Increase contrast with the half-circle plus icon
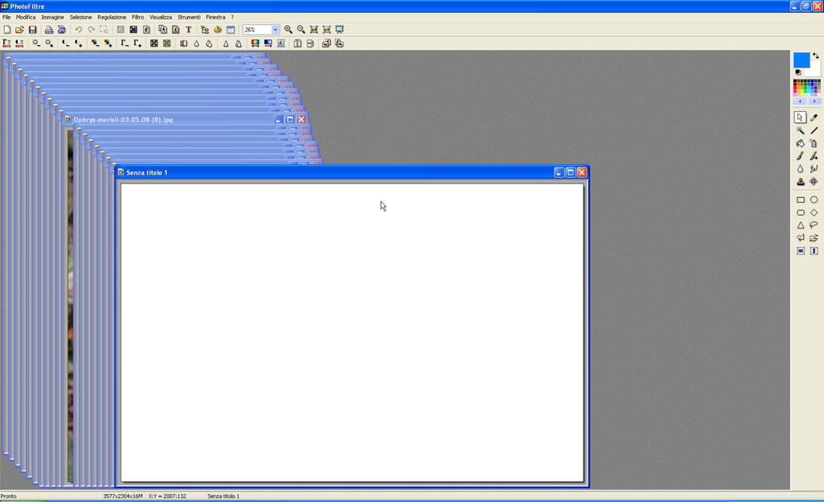 coord(78,43)
